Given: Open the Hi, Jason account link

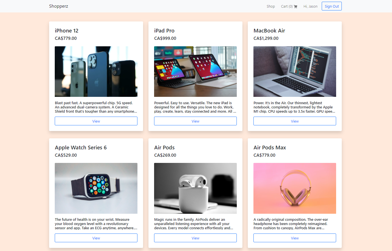Looking at the screenshot, I should point(310,6).
